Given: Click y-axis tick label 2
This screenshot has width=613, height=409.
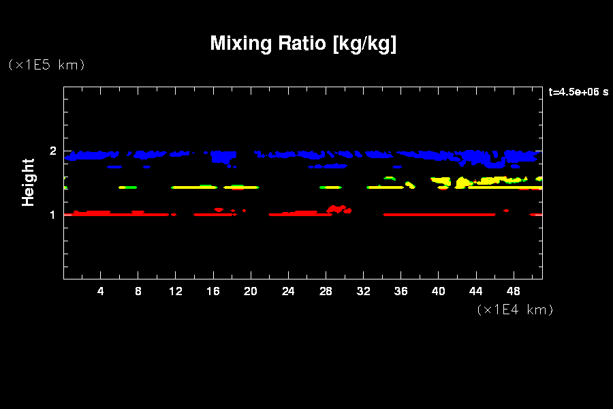Looking at the screenshot, I should (52, 151).
